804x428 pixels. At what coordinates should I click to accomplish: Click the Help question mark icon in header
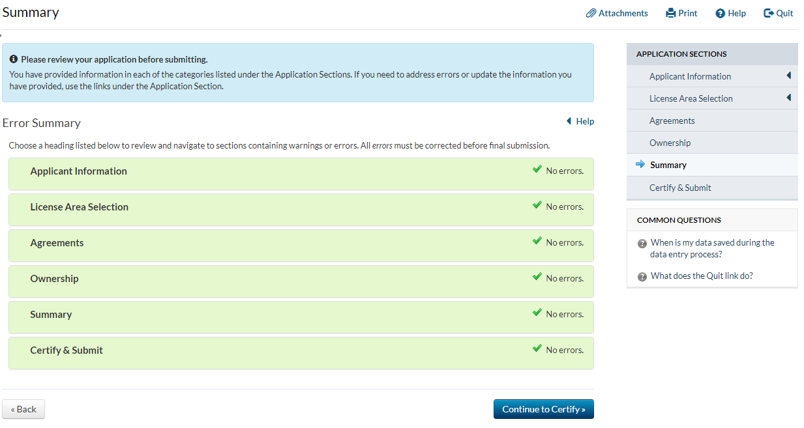720,13
